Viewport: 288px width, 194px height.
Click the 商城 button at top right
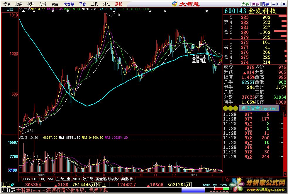256,4
